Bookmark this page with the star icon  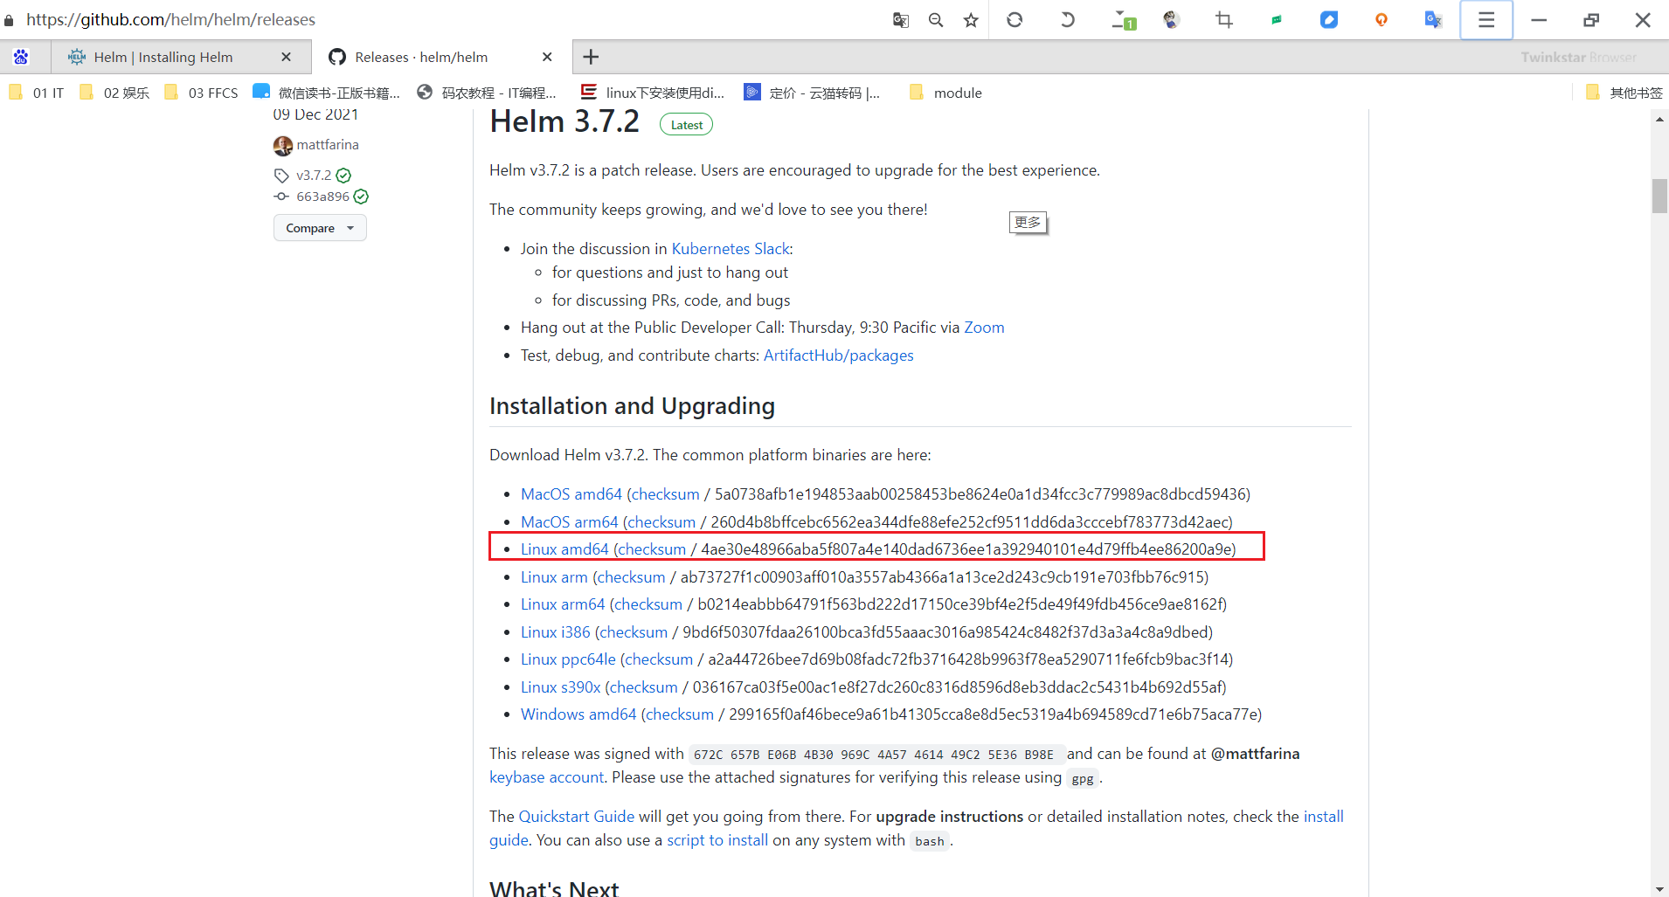[971, 19]
